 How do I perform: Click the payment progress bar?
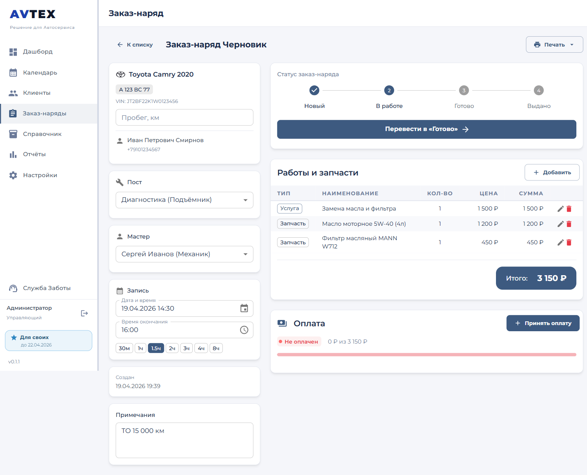pyautogui.click(x=426, y=355)
